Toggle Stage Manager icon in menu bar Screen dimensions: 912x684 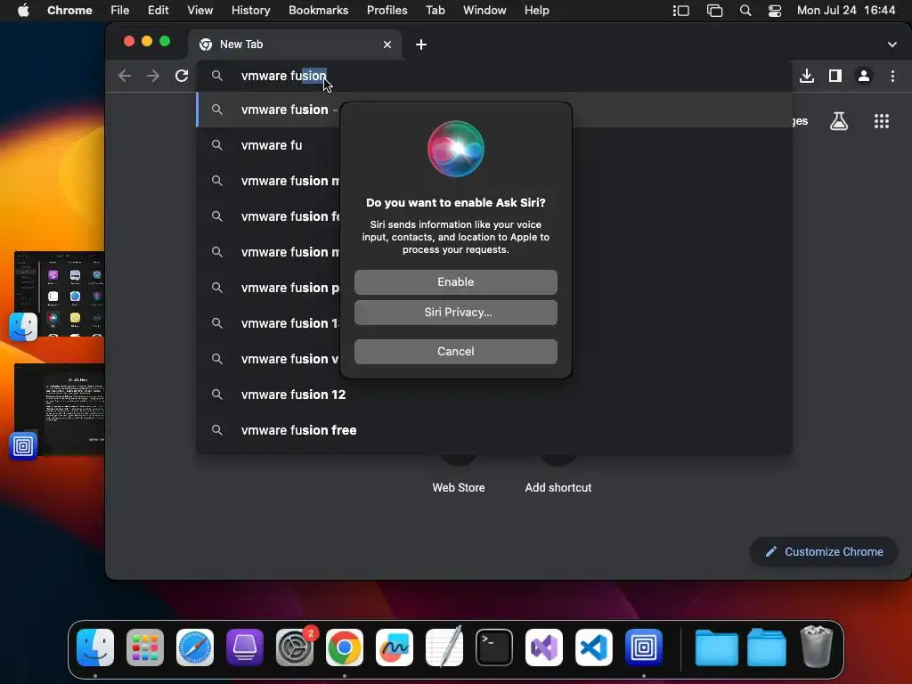click(x=681, y=11)
